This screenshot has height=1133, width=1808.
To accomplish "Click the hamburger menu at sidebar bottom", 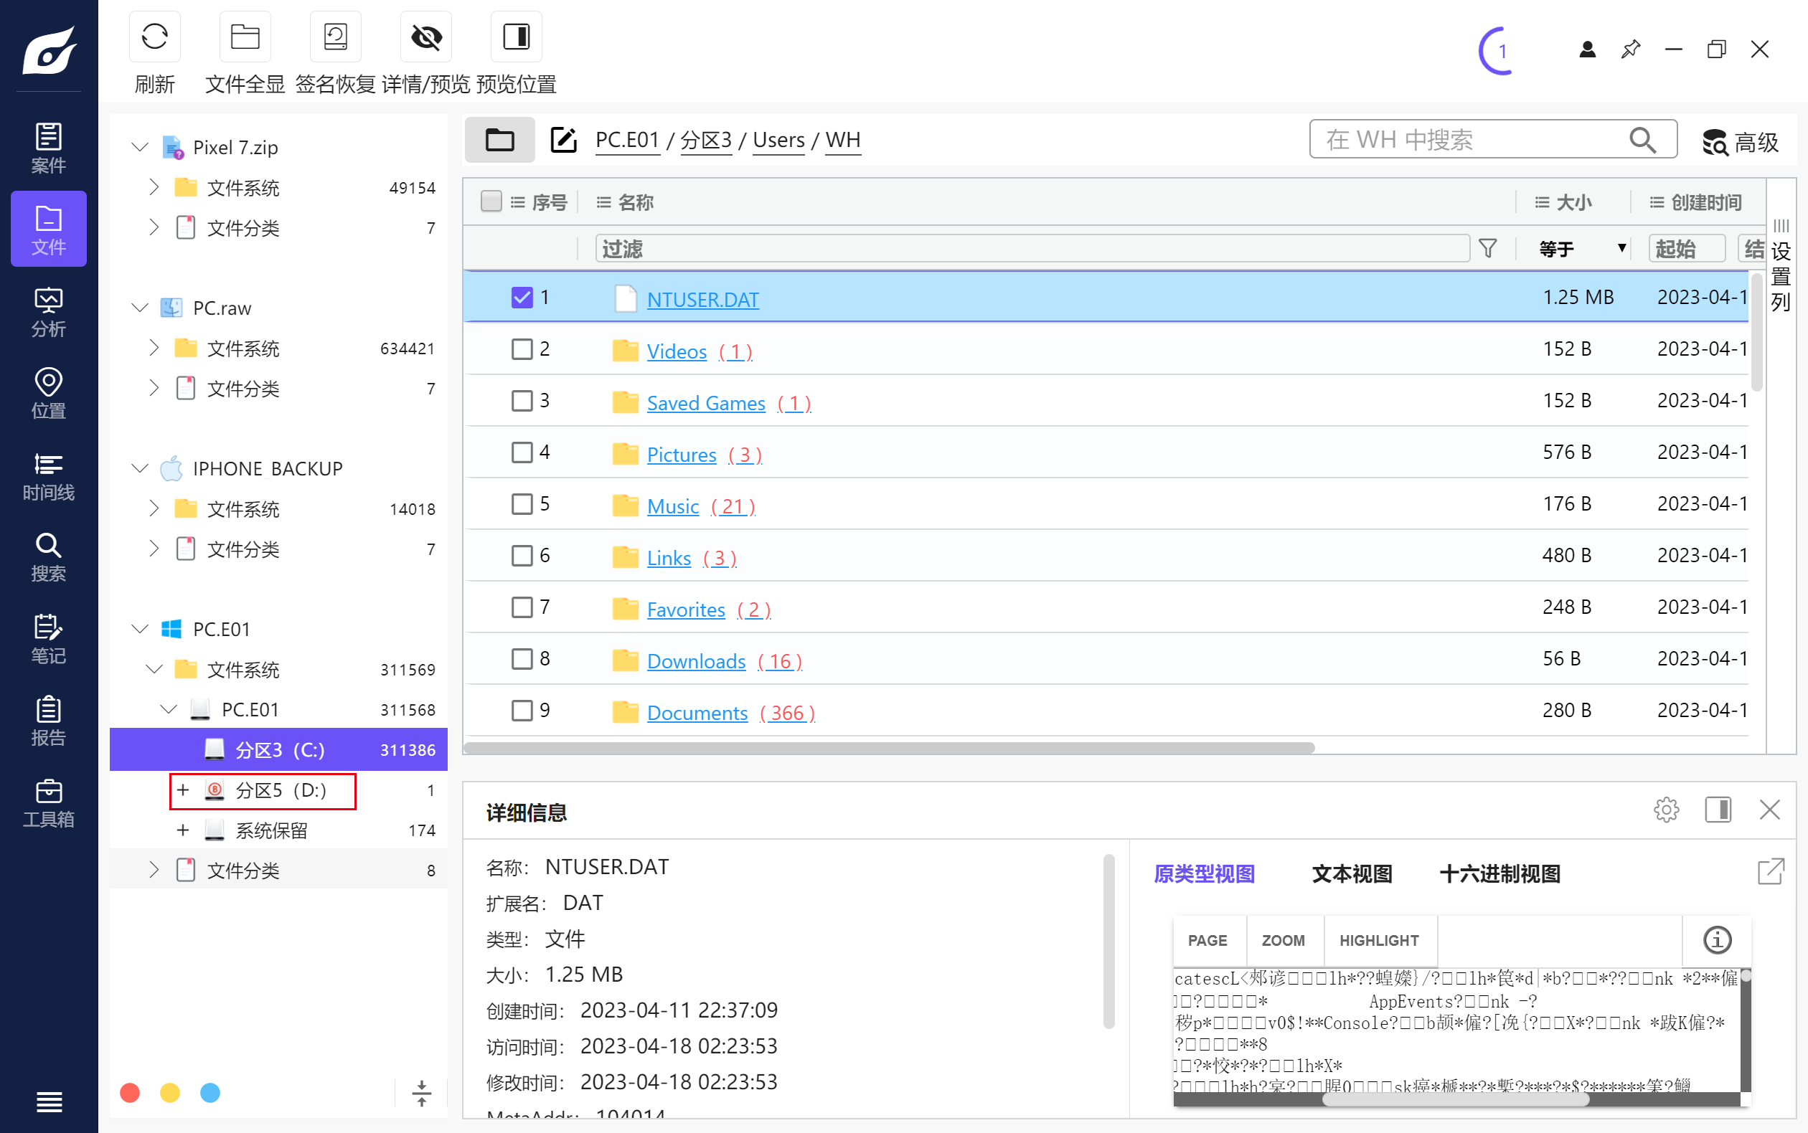I will pos(49,1102).
